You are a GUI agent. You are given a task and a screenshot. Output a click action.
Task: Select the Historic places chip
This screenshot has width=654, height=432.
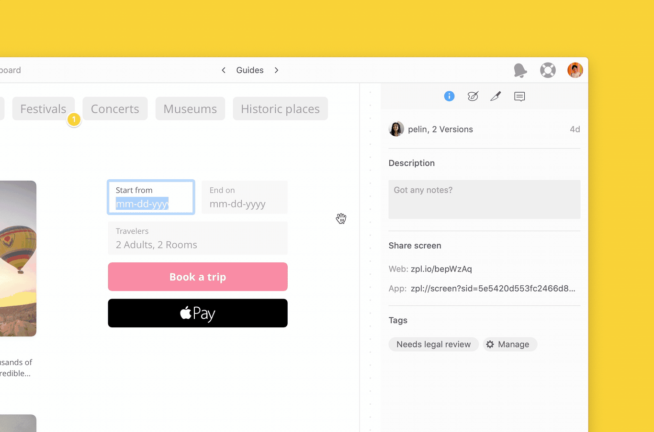coord(280,108)
